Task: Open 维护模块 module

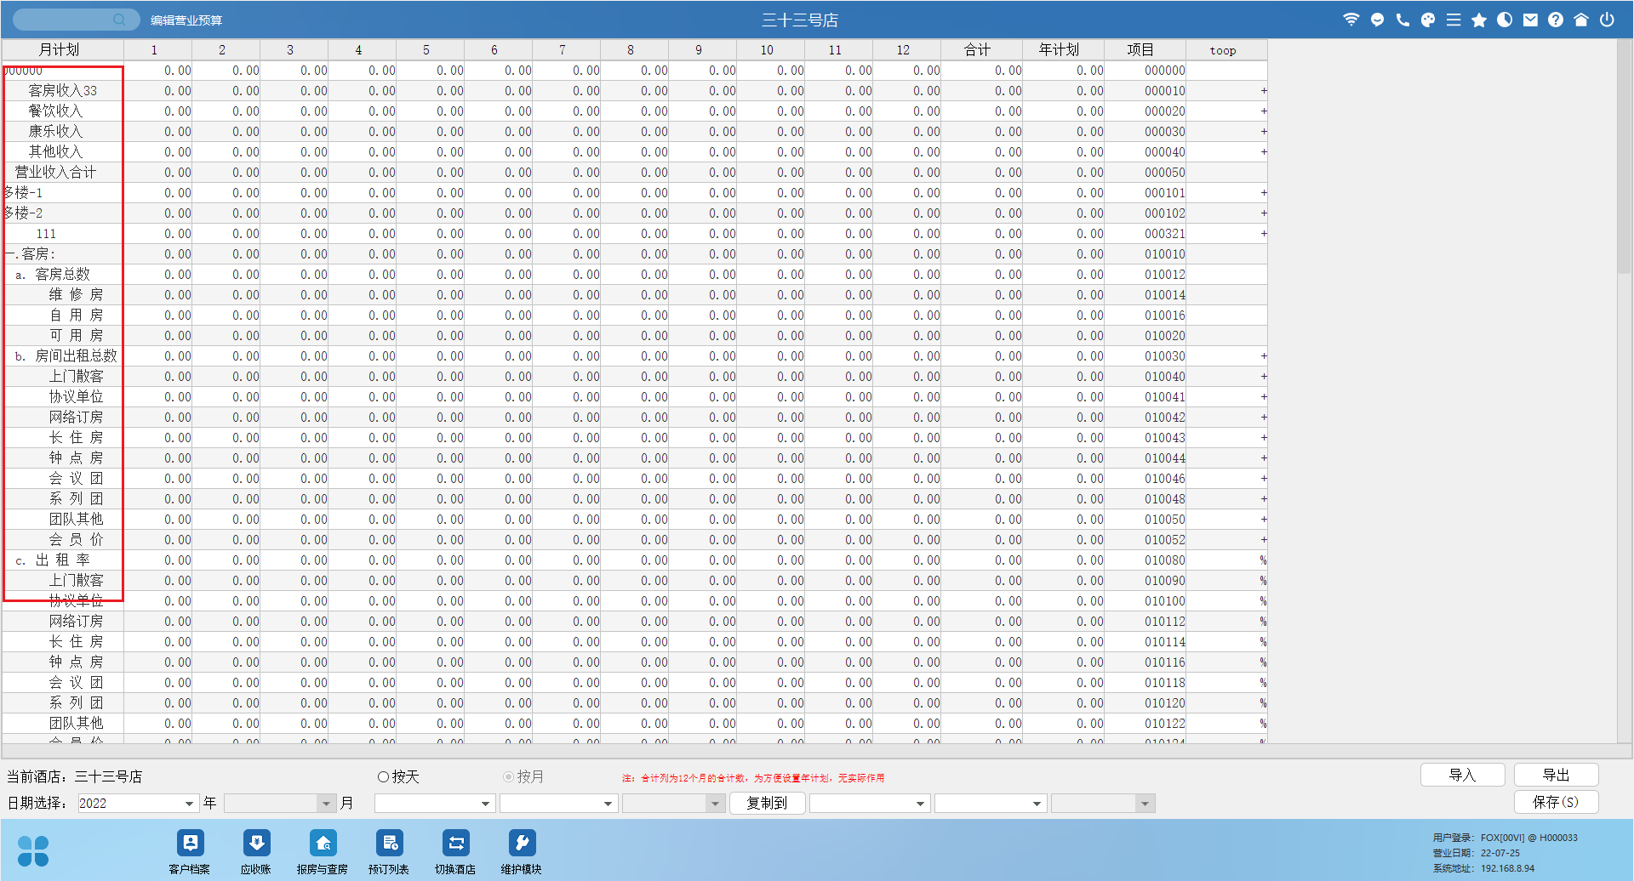Action: click(522, 852)
